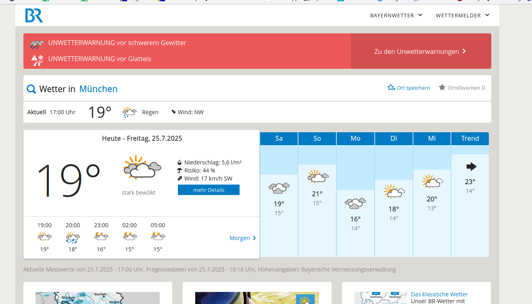
Task: Click the 20:00 rain forecast icon
Action: pos(73,238)
